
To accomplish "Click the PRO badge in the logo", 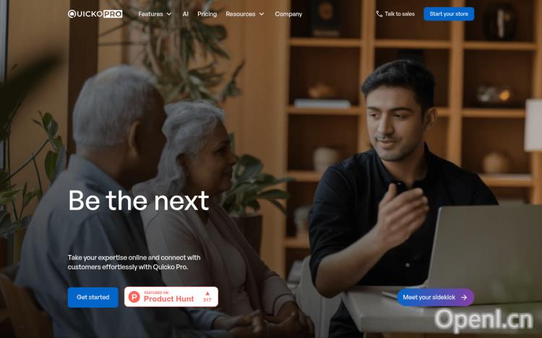I will tap(113, 14).
